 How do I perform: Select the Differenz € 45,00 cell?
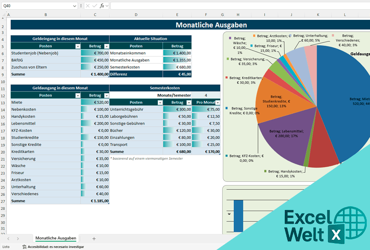click(177, 74)
